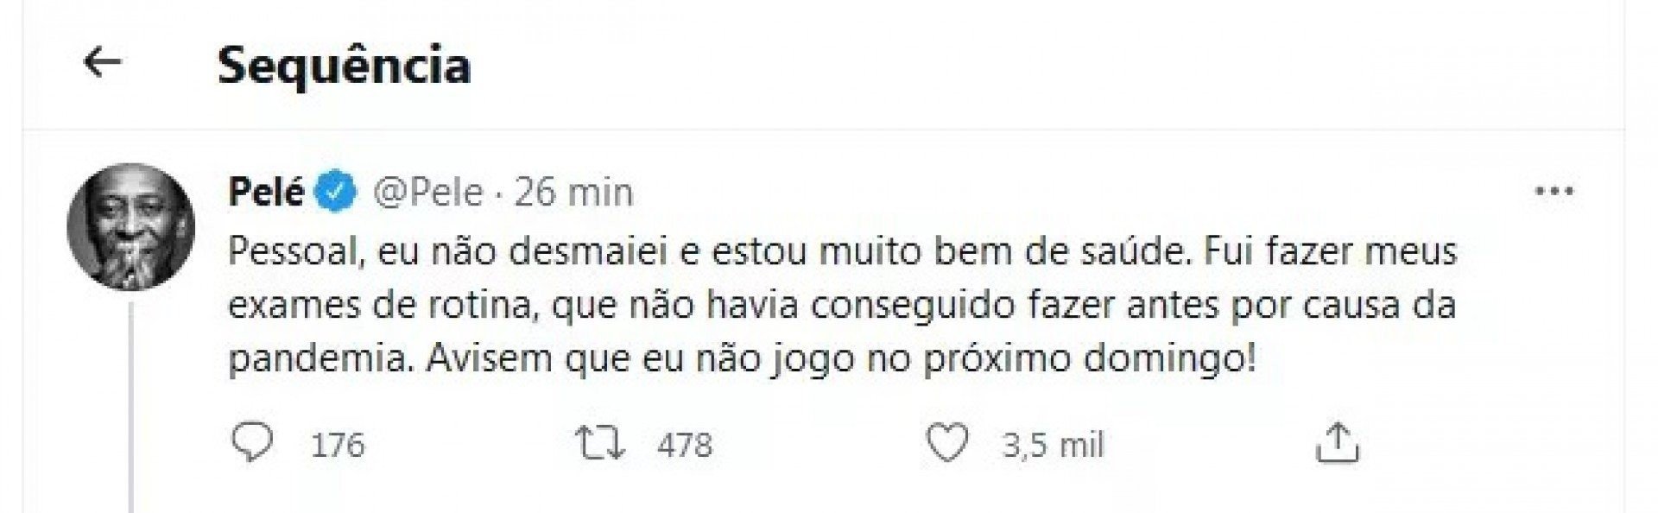Open Pelé's profile picture
The image size is (1658, 513).
[x=130, y=227]
